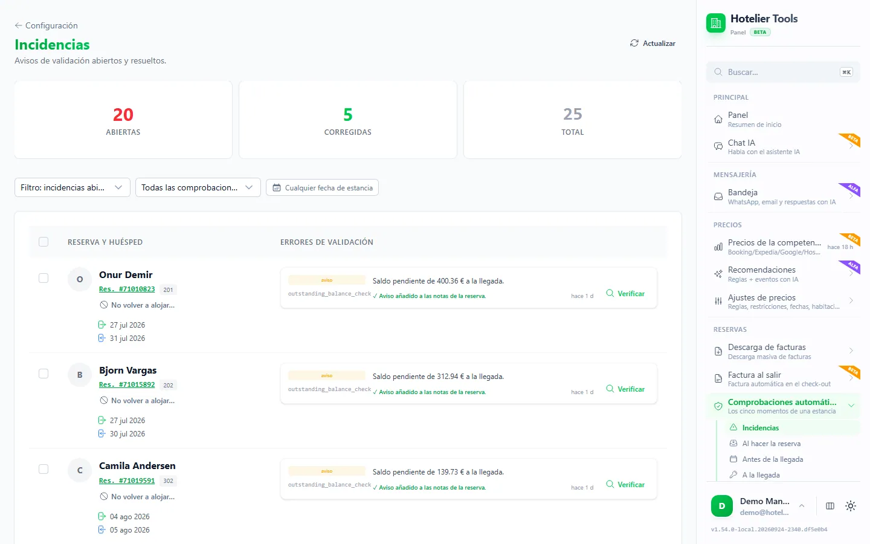The width and height of the screenshot is (870, 544).
Task: Click the Hotelier Tools logo icon
Action: 716,24
